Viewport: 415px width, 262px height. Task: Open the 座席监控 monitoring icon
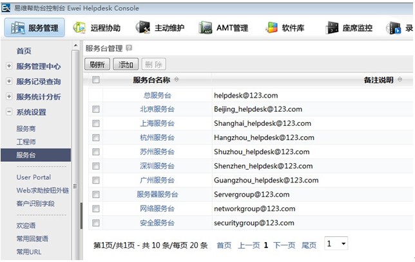349,28
